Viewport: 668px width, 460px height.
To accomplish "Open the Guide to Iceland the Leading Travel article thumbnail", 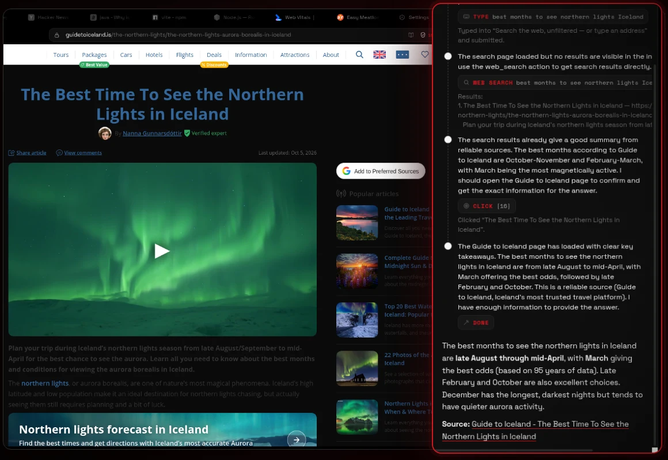I will point(357,223).
